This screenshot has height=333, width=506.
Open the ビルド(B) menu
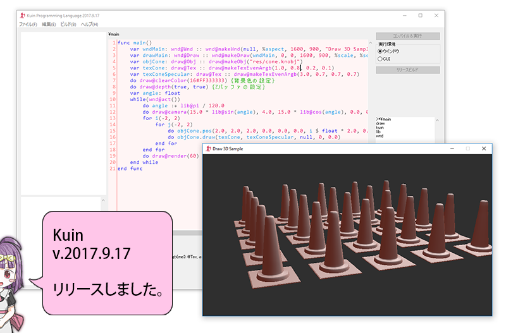pyautogui.click(x=68, y=24)
